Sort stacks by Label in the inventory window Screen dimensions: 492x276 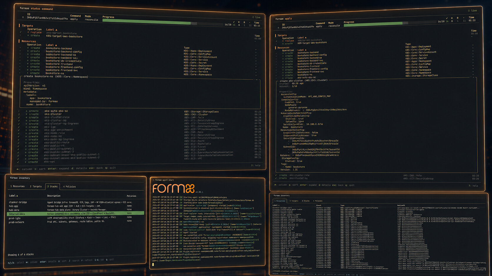13,196
